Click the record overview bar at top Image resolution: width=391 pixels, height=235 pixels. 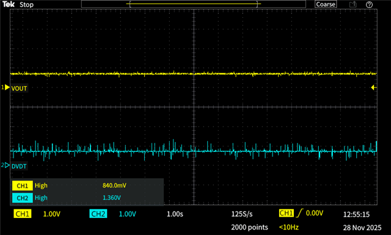point(194,4)
